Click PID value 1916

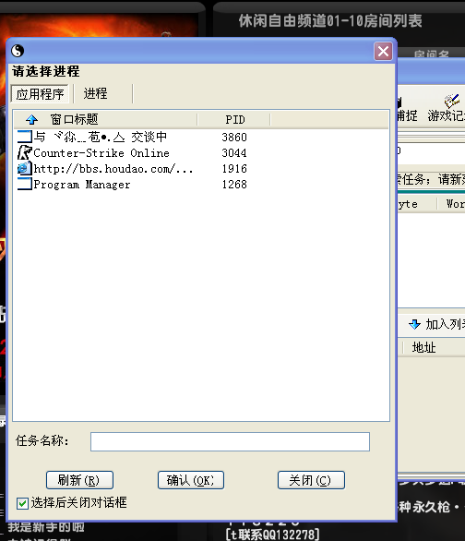234,169
